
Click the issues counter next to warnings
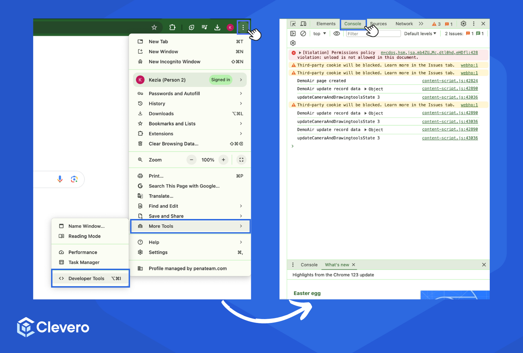coord(449,24)
